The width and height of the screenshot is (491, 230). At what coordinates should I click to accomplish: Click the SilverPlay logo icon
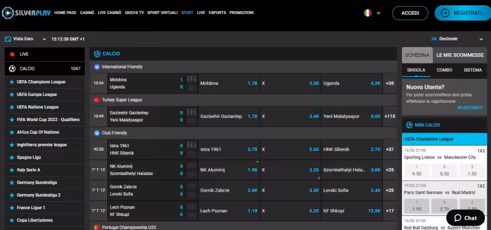coord(7,13)
